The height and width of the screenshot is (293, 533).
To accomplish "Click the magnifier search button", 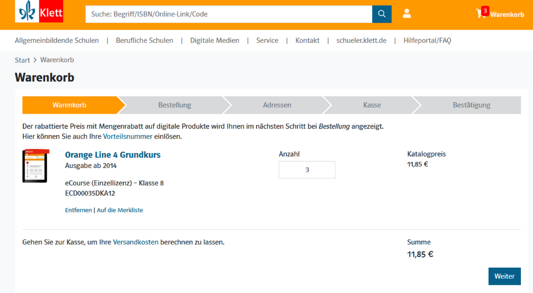I will (381, 14).
